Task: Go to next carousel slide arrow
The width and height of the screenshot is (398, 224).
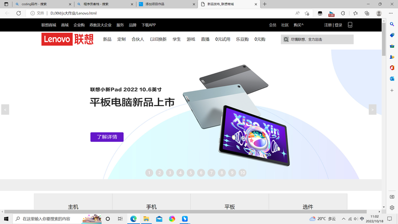Action: [372, 110]
